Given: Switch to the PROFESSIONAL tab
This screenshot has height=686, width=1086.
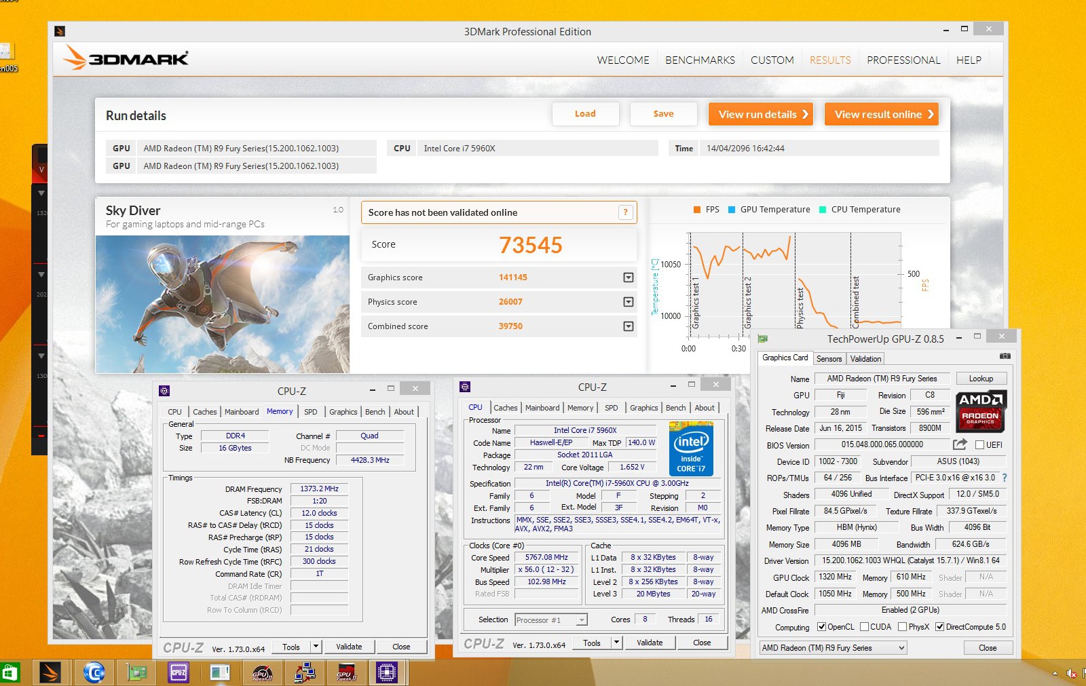Looking at the screenshot, I should (903, 60).
